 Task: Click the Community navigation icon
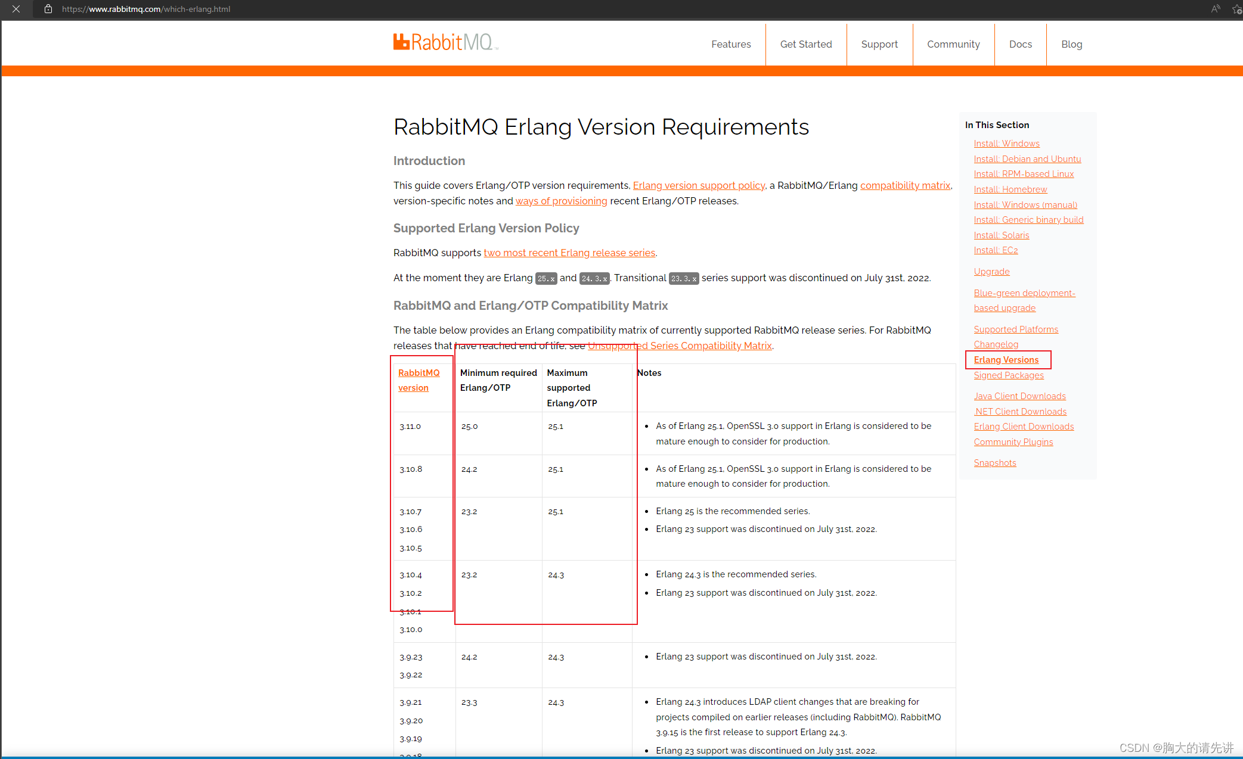tap(953, 45)
